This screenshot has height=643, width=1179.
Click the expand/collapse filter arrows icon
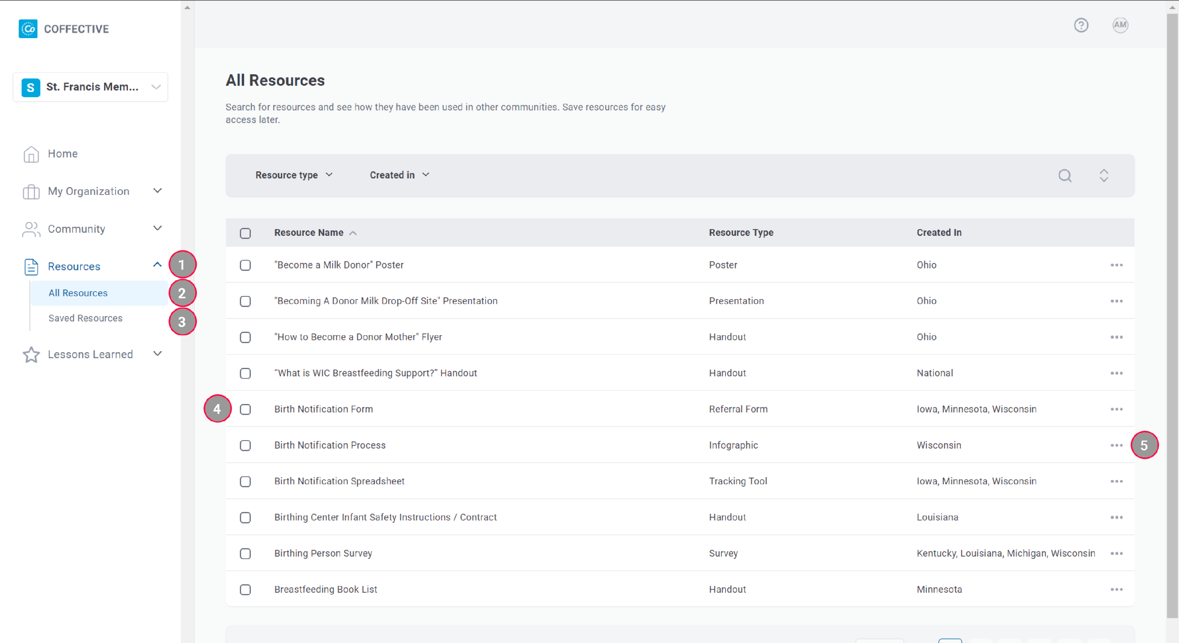[1104, 176]
